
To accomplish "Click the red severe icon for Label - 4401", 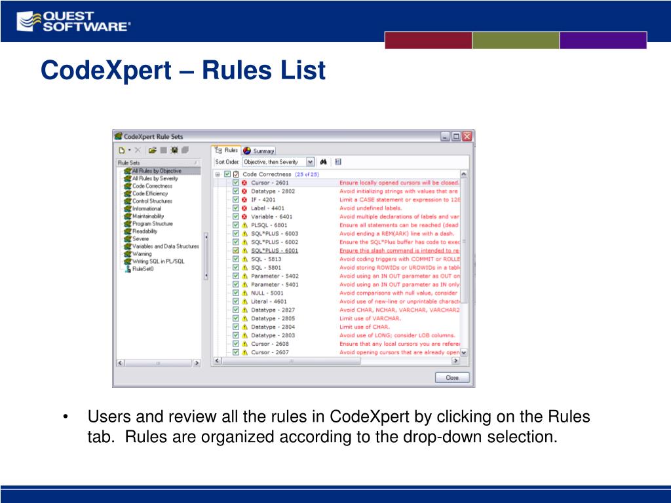I will point(244,208).
